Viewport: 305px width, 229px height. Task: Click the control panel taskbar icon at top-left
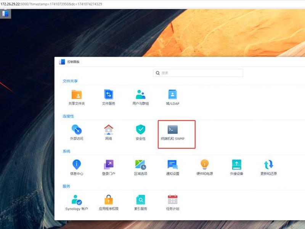(x=5, y=14)
